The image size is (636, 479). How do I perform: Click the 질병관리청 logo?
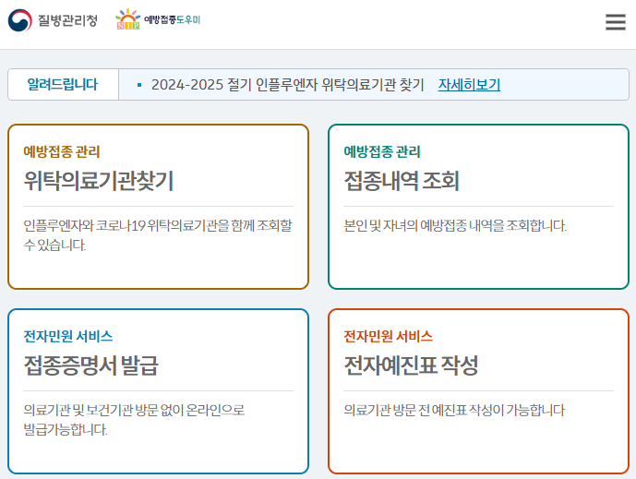click(x=53, y=20)
